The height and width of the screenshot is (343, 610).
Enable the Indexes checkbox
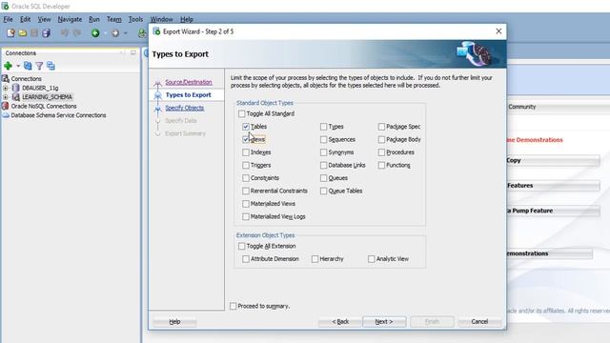click(x=246, y=152)
